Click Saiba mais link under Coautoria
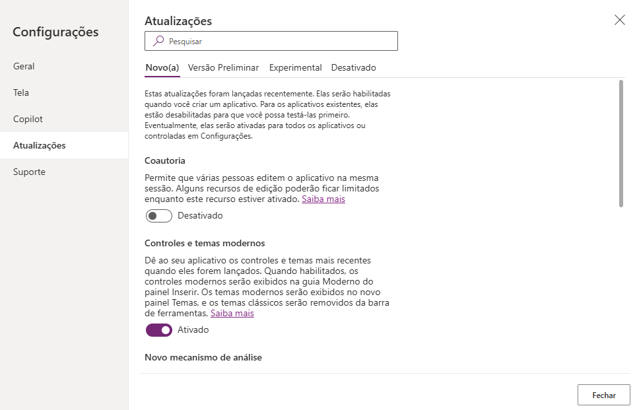The image size is (637, 410). [323, 199]
